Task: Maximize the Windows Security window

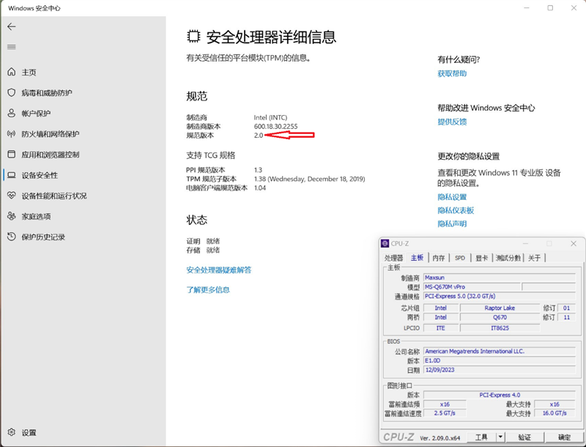Action: point(550,8)
